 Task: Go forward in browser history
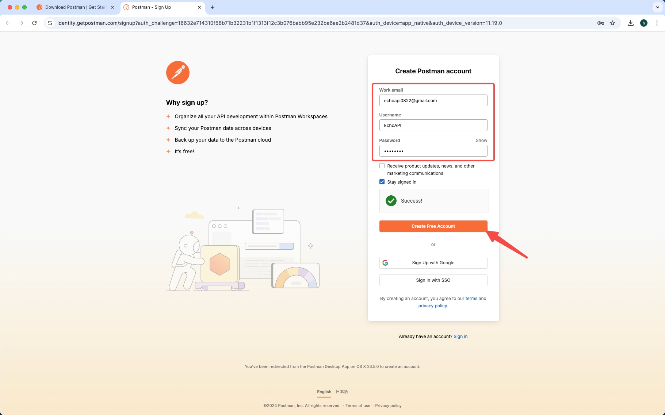coord(21,23)
